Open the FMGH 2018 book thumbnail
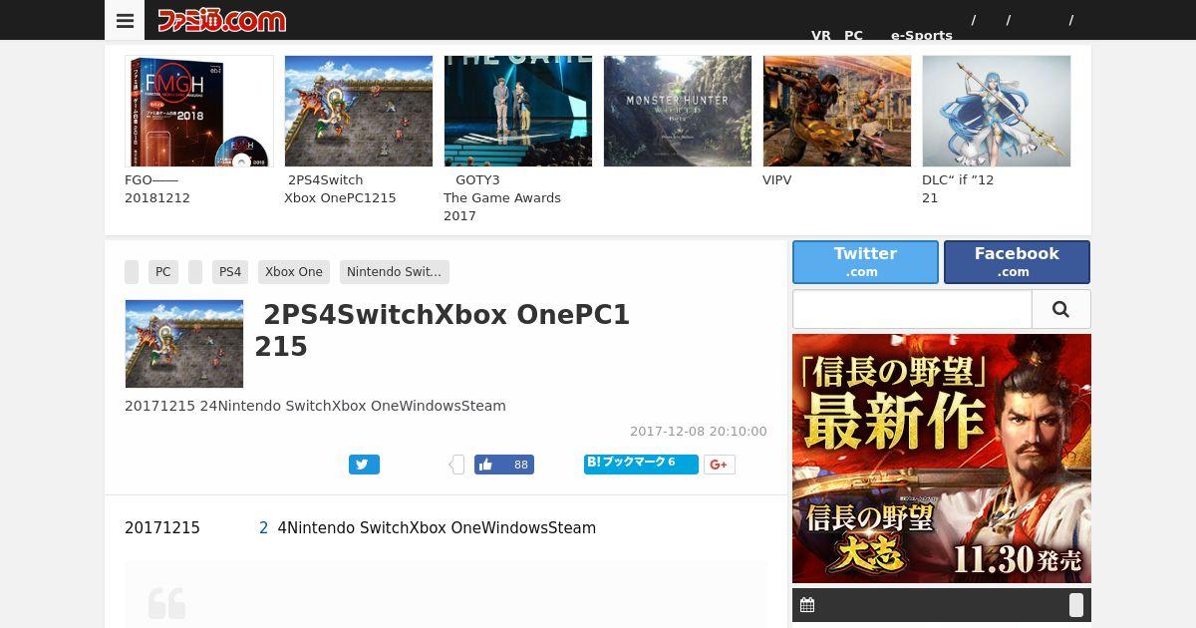The image size is (1196, 628). [x=199, y=111]
